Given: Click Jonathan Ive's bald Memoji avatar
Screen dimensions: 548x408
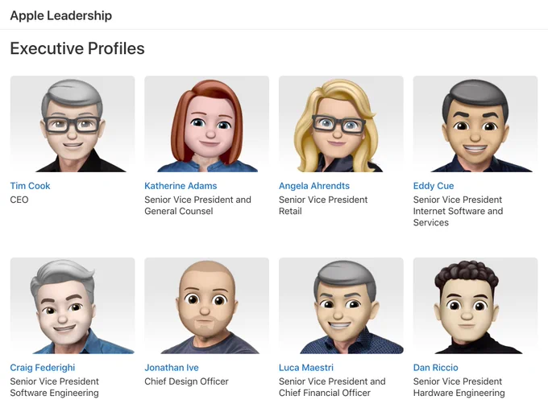Looking at the screenshot, I should (207, 306).
